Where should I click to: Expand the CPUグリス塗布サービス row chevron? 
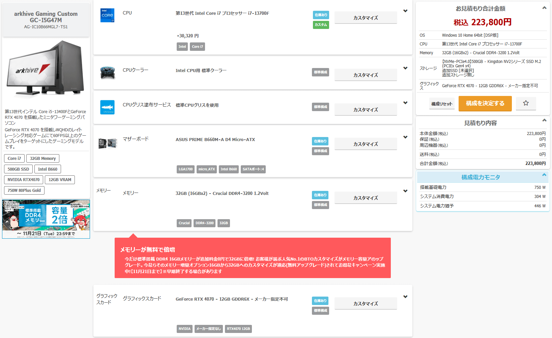405,103
